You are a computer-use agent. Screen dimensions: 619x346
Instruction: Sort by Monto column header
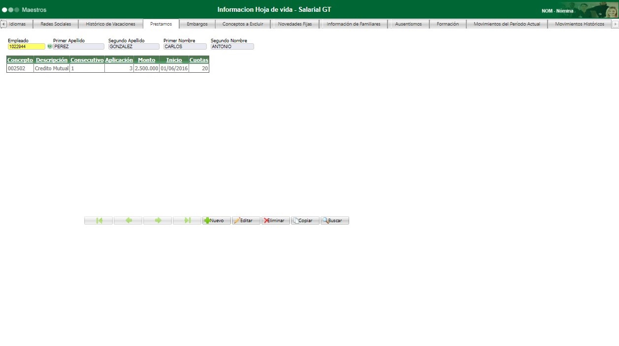147,60
